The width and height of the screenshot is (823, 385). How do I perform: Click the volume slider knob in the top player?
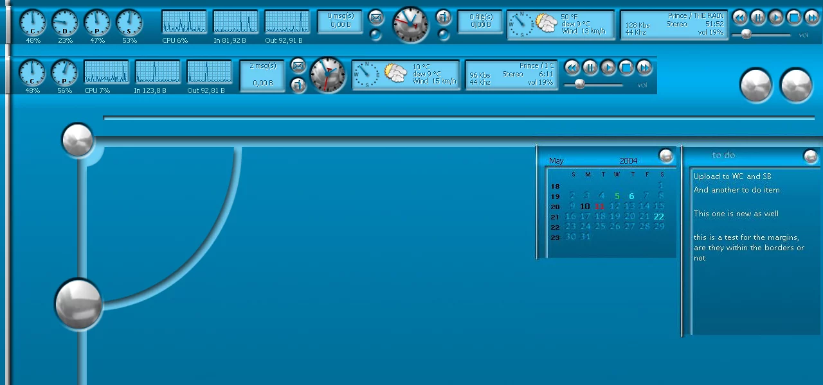point(746,35)
